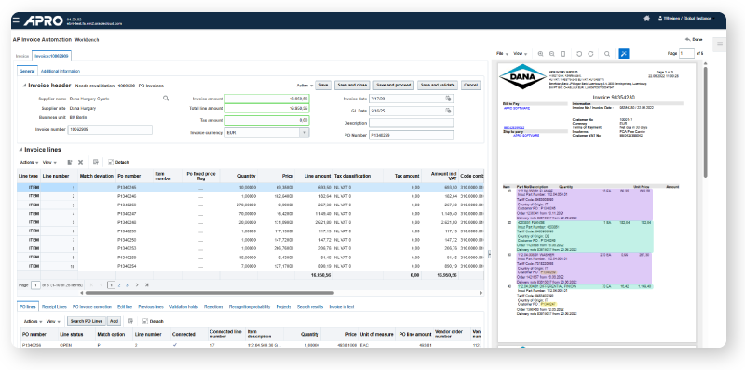
Task: Click Save and close
Action: [x=352, y=86]
